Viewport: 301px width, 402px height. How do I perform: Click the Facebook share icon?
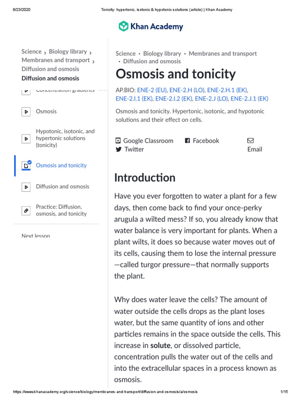(187, 141)
